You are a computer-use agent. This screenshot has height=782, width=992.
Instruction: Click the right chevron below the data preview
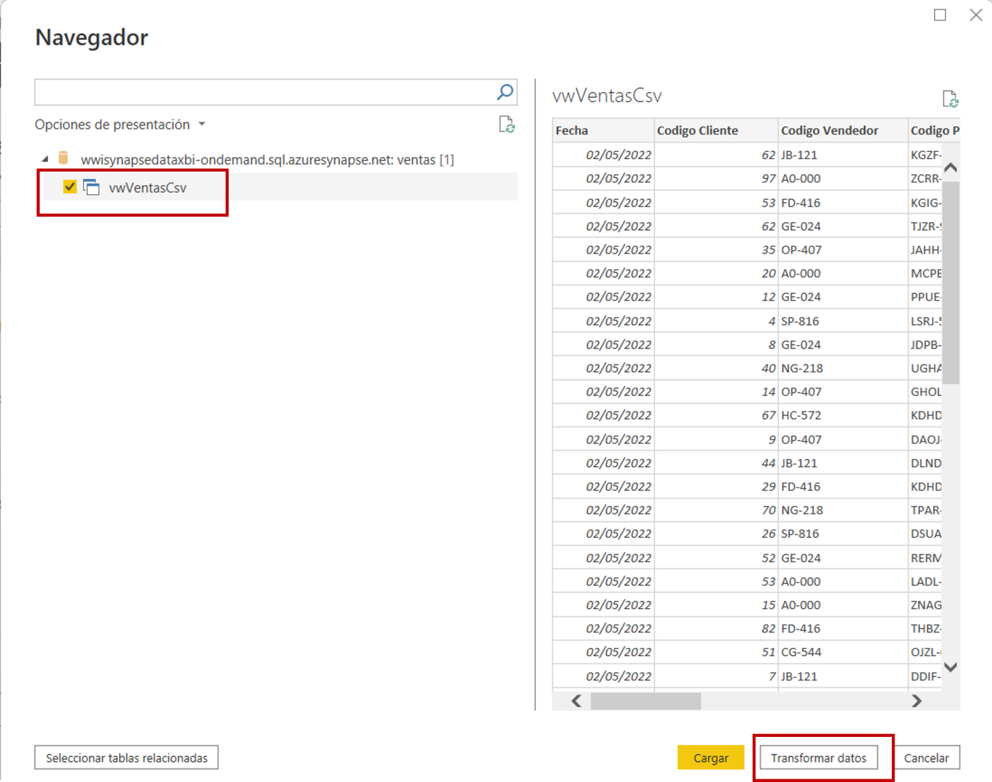(917, 701)
